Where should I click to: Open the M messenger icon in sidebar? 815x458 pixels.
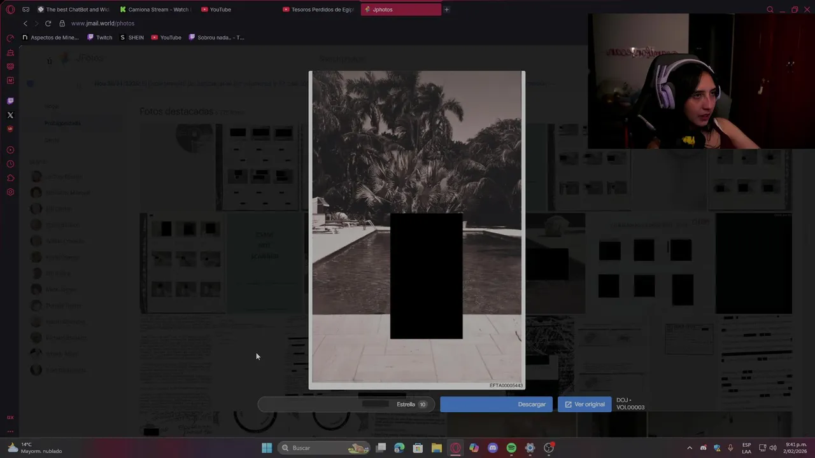click(10, 81)
